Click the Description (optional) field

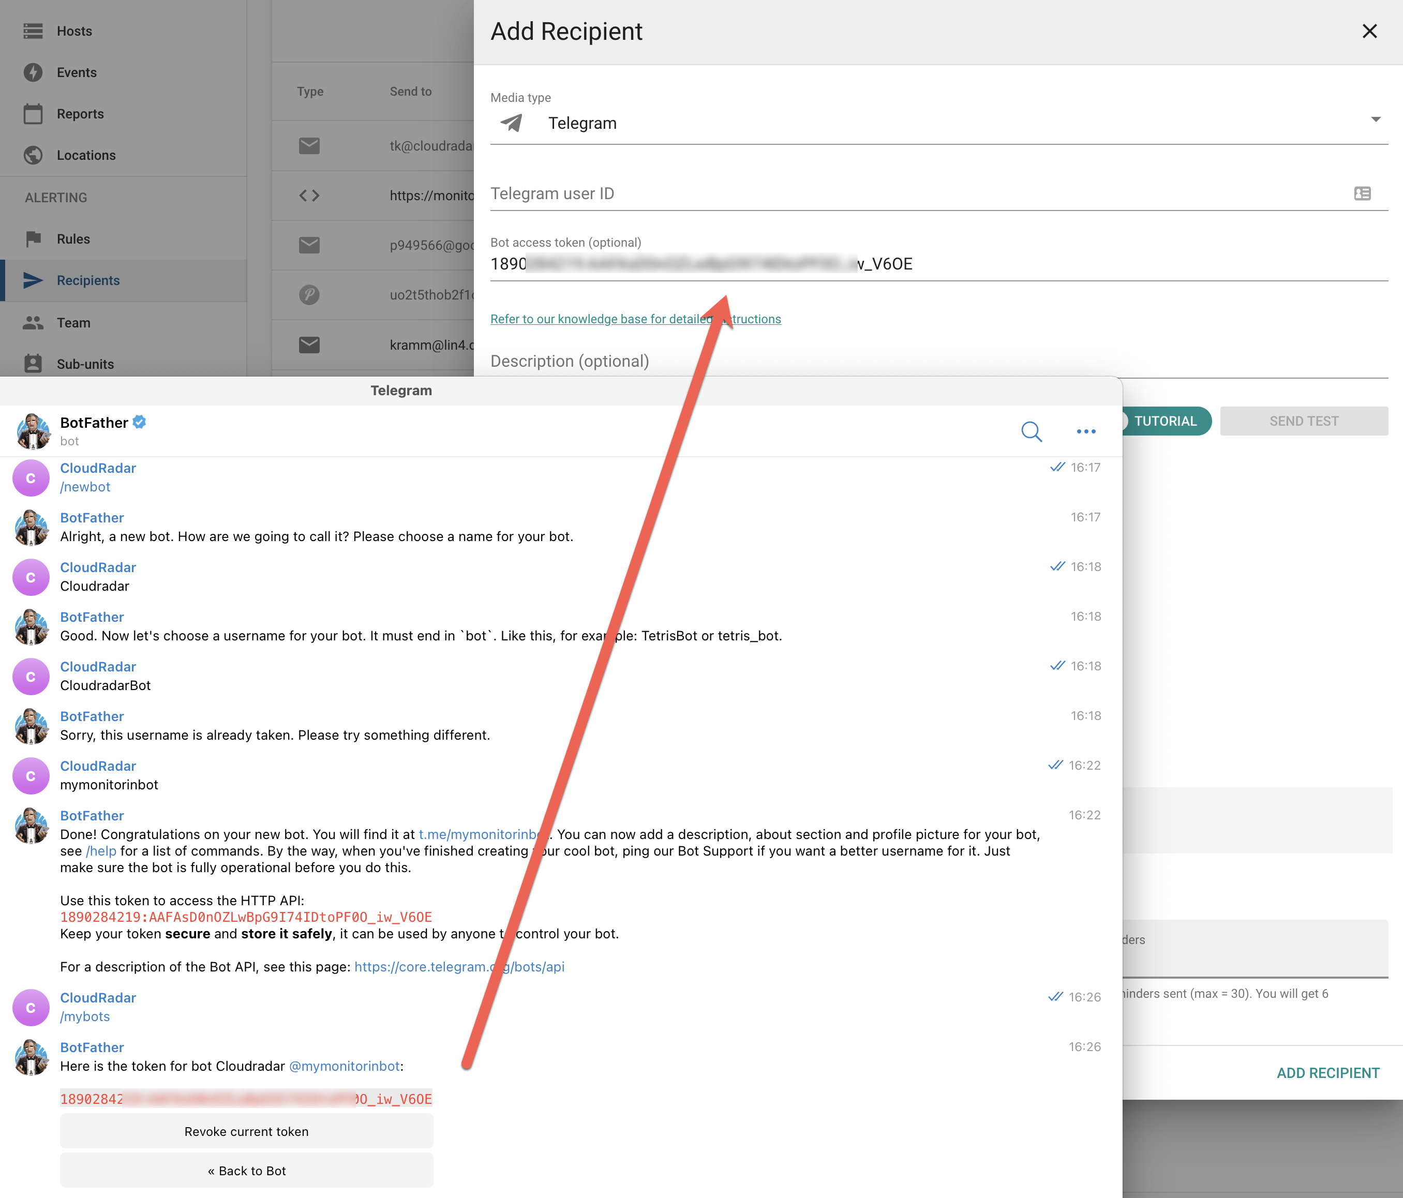tap(938, 362)
